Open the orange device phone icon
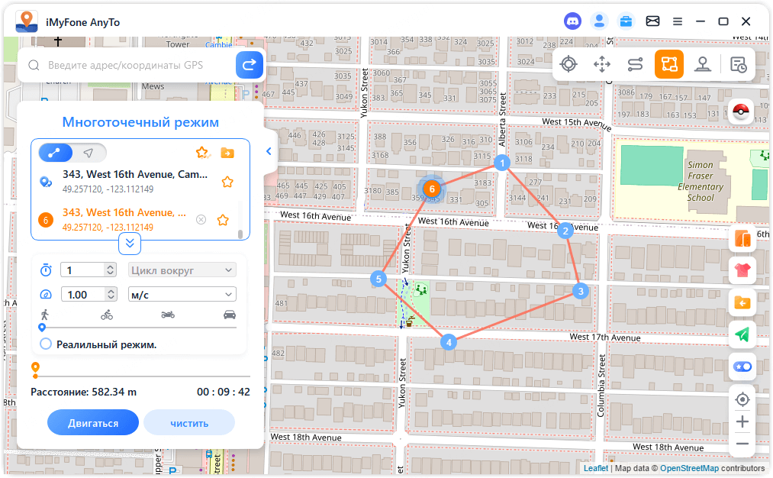The width and height of the screenshot is (773, 478). pos(742,239)
